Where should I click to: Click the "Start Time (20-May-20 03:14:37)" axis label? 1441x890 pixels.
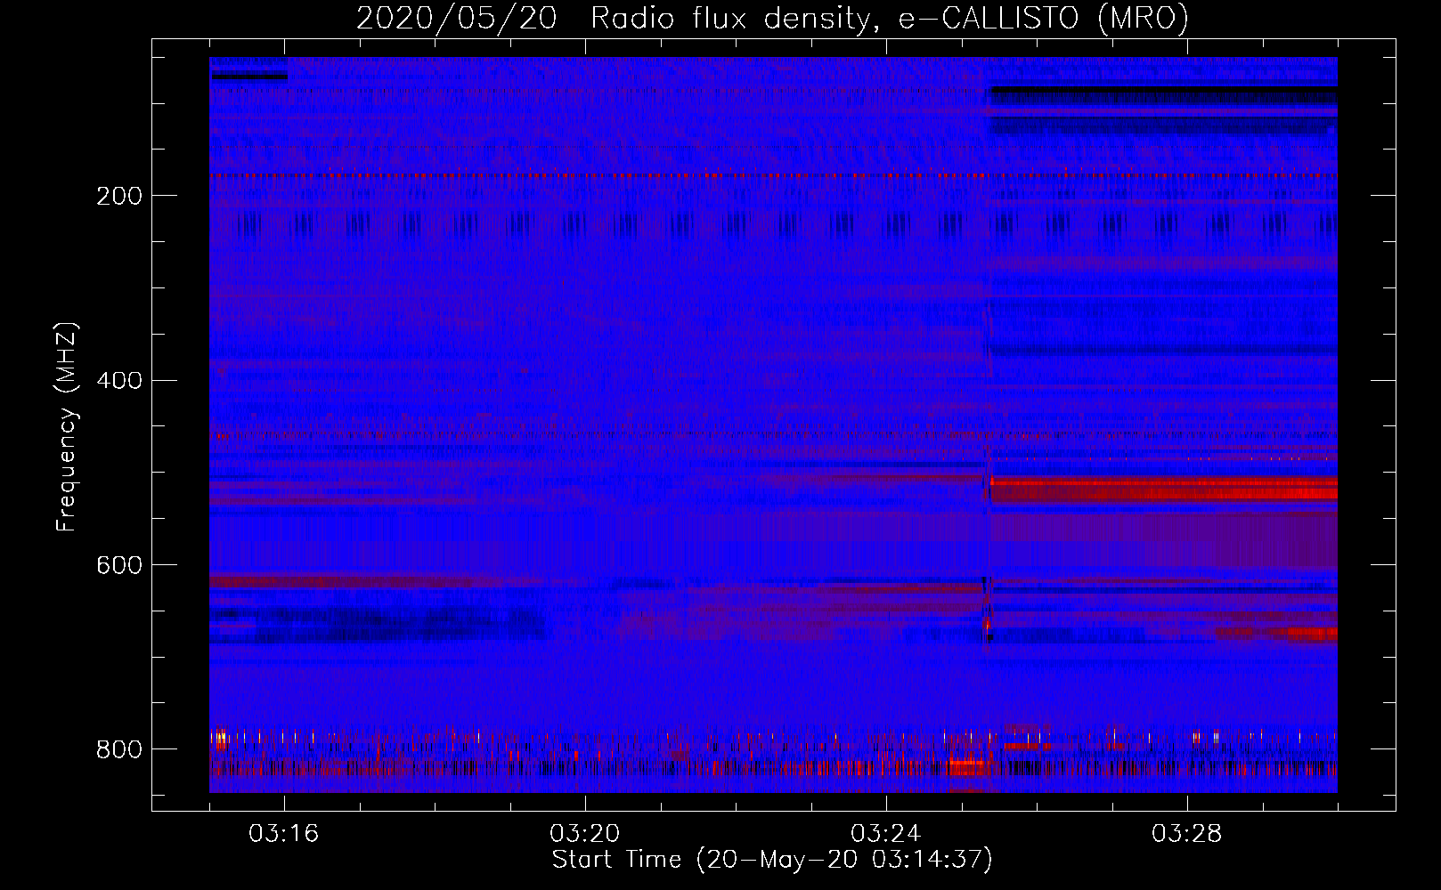pos(772,860)
